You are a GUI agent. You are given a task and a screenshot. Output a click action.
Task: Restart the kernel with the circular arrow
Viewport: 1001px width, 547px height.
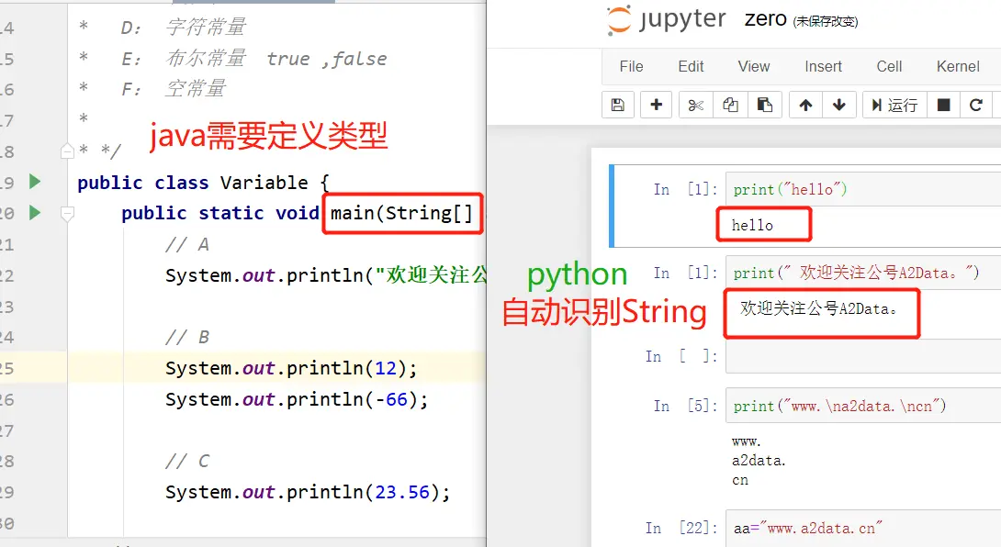[975, 105]
